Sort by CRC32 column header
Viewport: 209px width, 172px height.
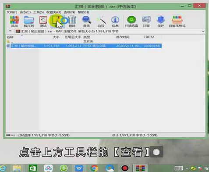149,37
